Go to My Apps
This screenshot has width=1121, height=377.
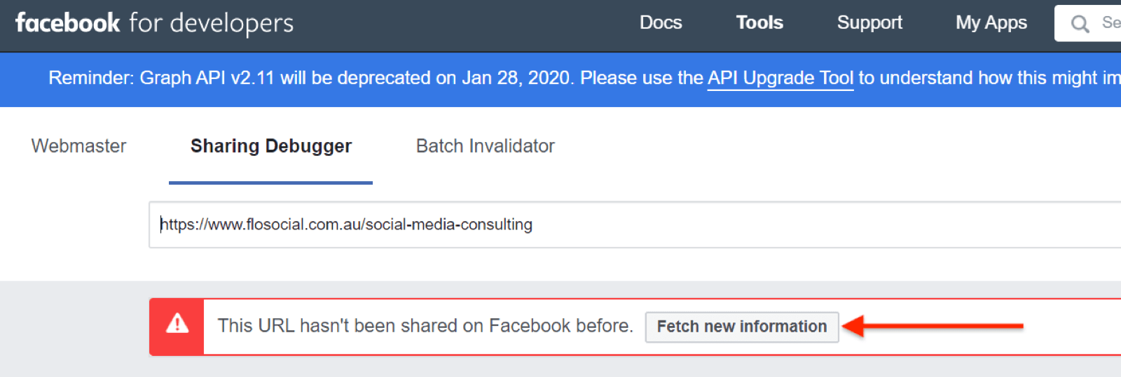point(991,23)
